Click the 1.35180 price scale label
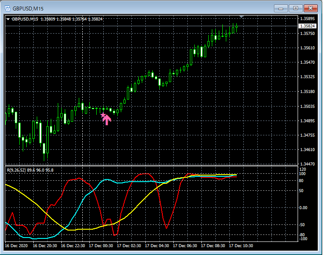Viewport: 323px width, 255px height. (x=306, y=92)
